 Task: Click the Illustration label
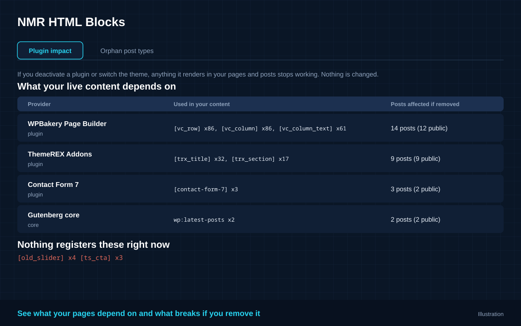coord(491,314)
